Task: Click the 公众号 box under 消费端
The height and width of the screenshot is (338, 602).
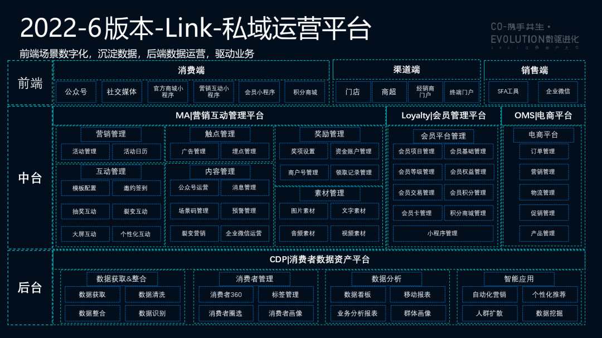Action: 76,92
